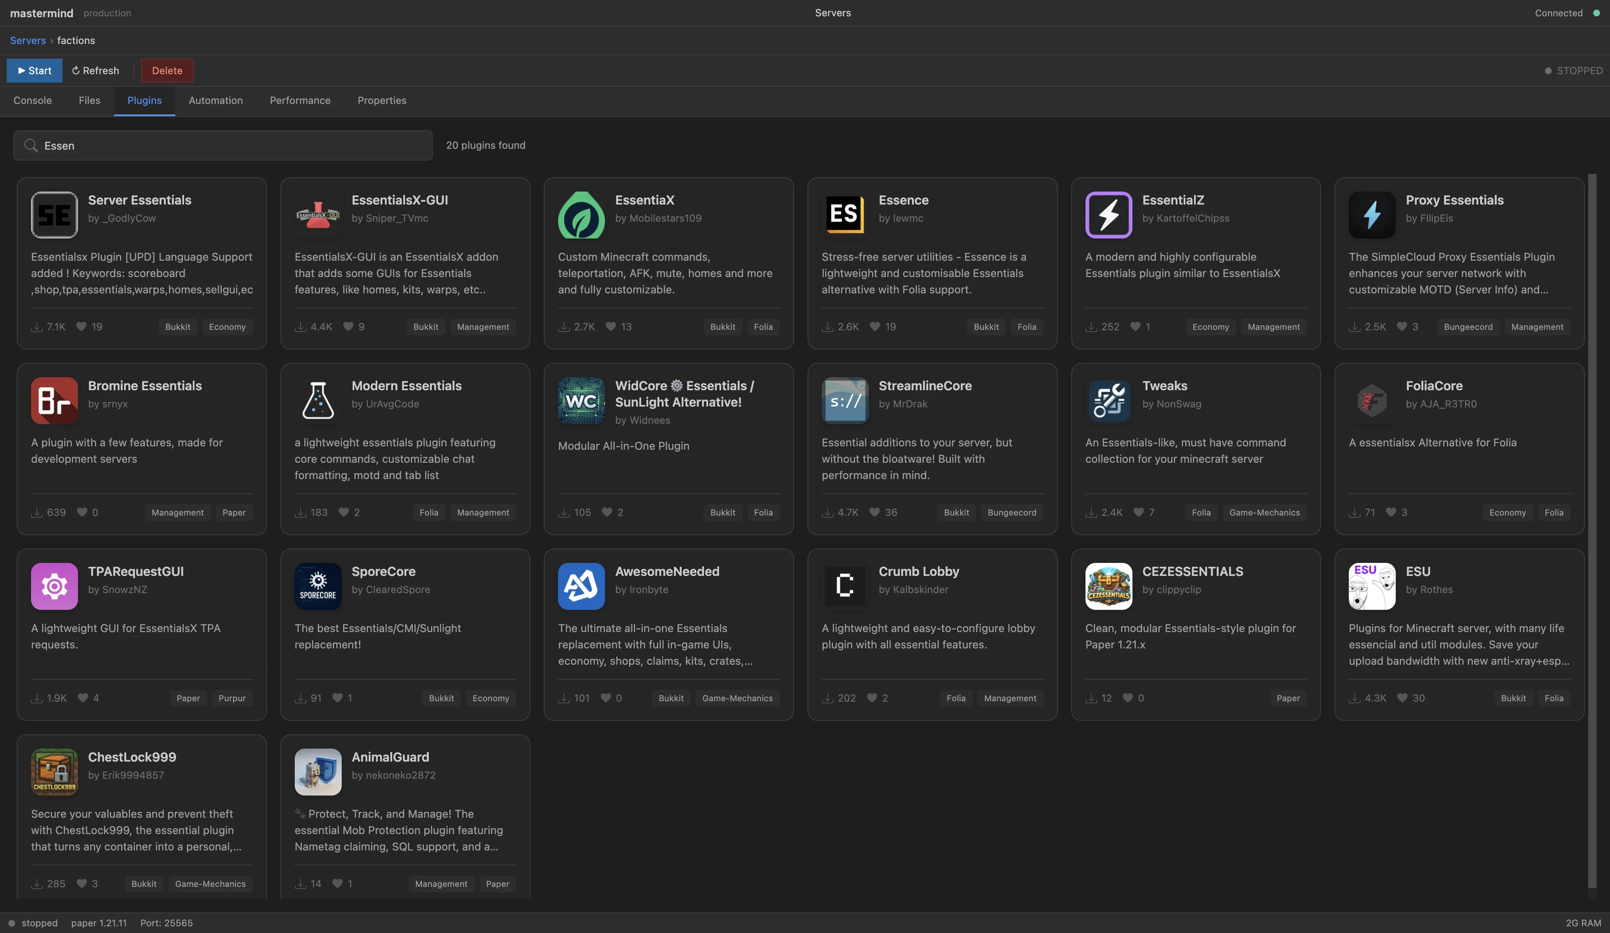Open the Crumb Lobby plugin title
Viewport: 1610px width, 933px height.
coord(918,572)
